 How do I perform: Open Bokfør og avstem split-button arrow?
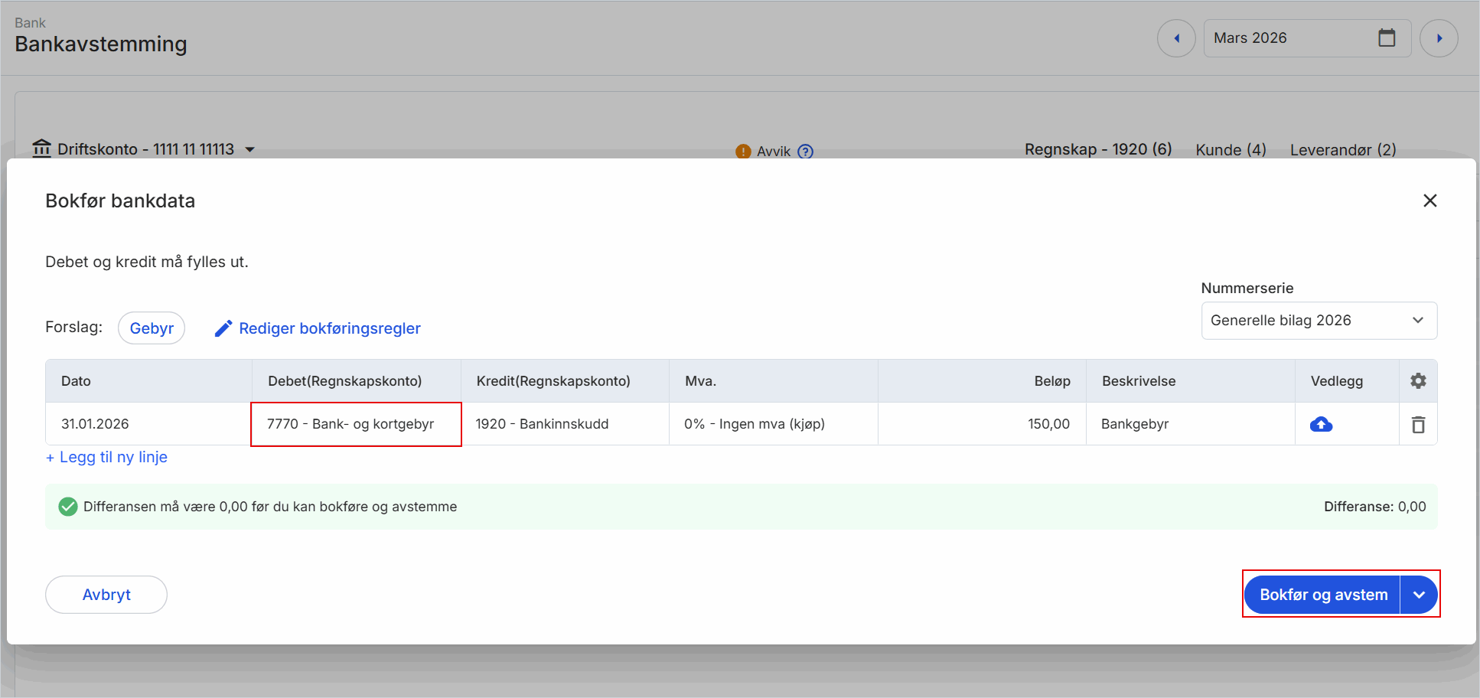tap(1420, 595)
